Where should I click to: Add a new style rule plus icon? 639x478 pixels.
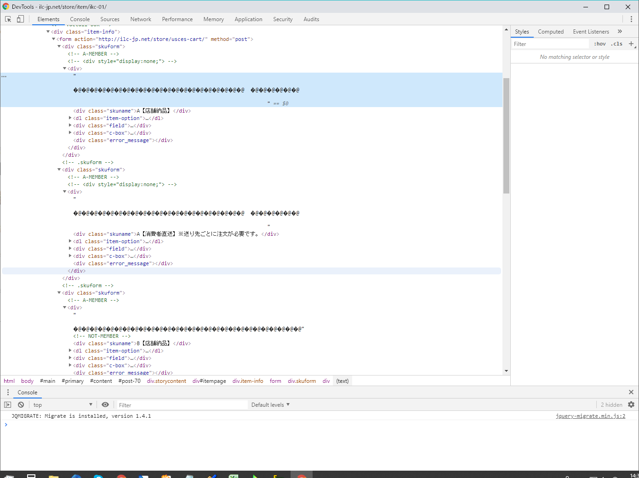pos(631,44)
